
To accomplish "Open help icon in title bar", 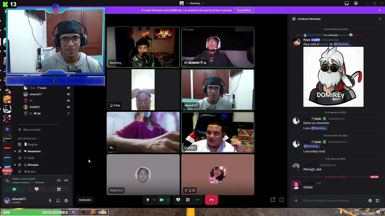I will [x=356, y=3].
